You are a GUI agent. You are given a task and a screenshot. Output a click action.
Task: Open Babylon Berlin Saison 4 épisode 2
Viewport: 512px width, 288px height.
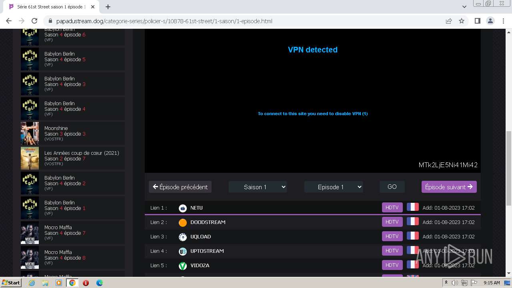coord(73,183)
